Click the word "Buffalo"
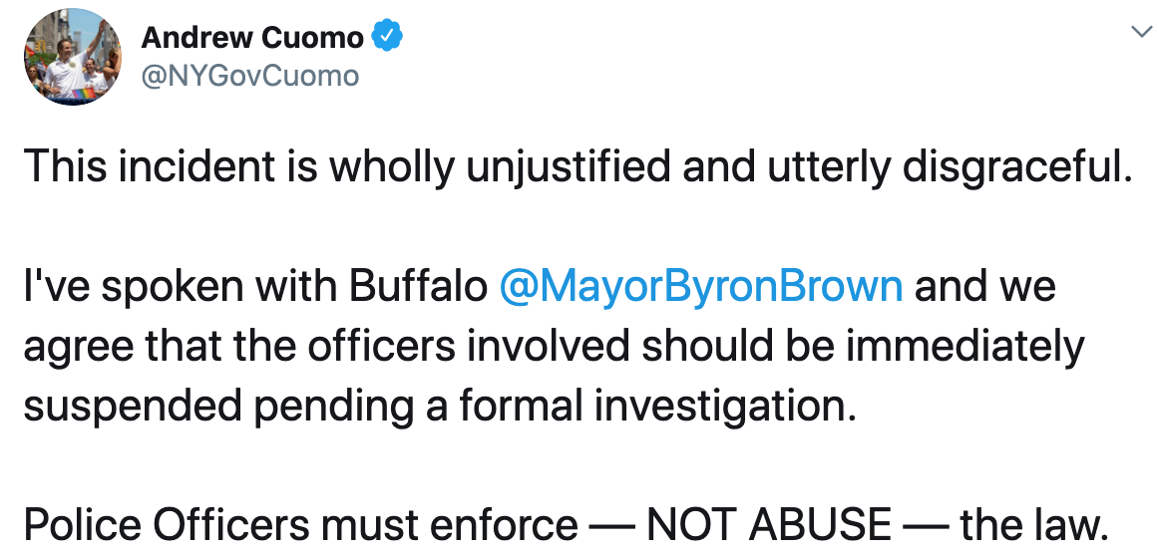 click(x=418, y=287)
